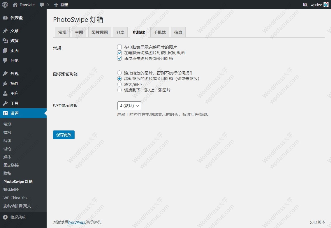Enable 在电脑端显示完整尺寸的图片 checkbox

pos(119,47)
